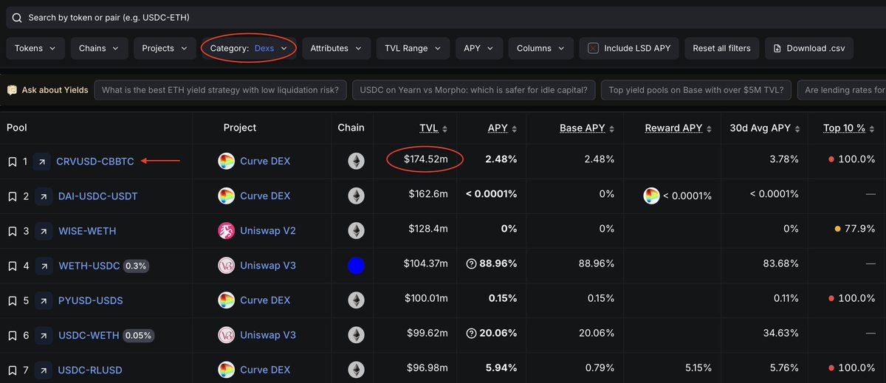886x383 pixels.
Task: Open the CRVUSD-CBBTC pool link
Action: pyautogui.click(x=95, y=161)
